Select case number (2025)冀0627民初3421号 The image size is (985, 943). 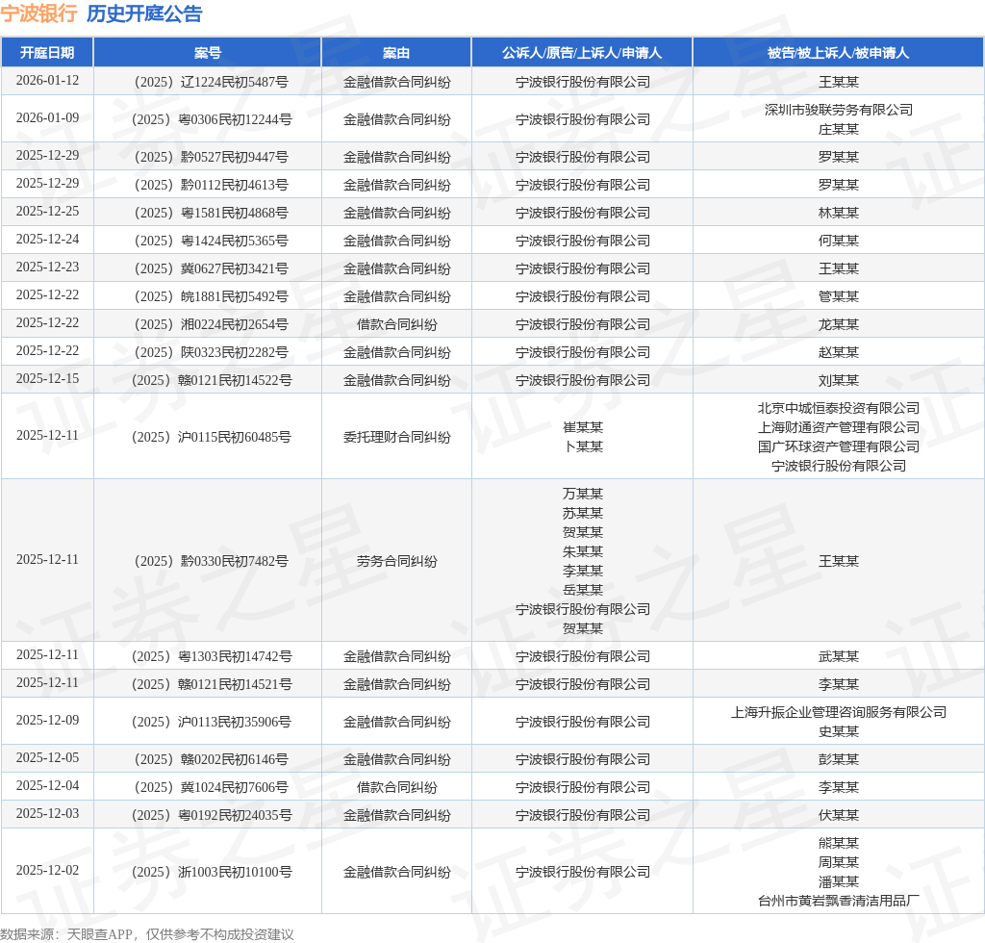[x=211, y=268]
